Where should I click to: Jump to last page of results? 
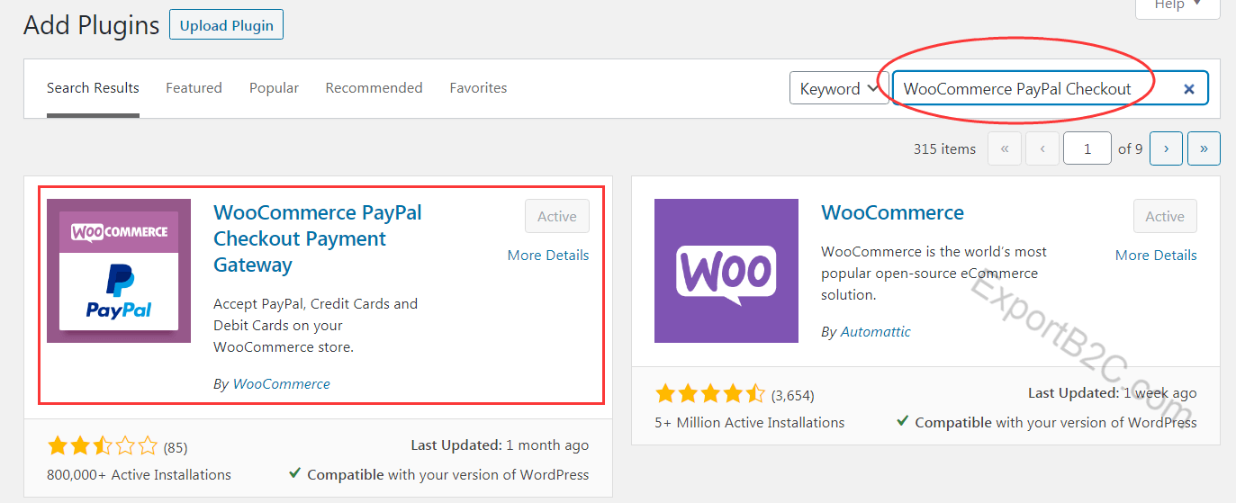(1204, 148)
